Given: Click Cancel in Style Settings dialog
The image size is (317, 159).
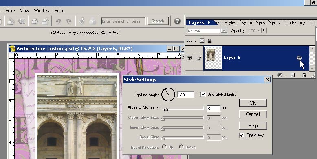Looking at the screenshot, I should 253,114.
